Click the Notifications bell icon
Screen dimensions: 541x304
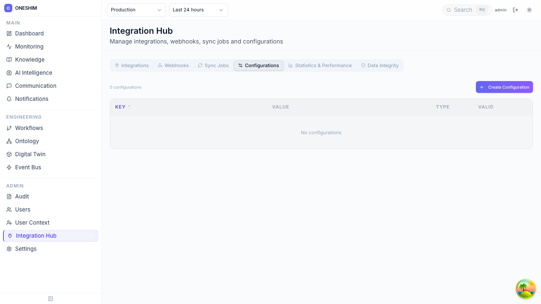9,99
